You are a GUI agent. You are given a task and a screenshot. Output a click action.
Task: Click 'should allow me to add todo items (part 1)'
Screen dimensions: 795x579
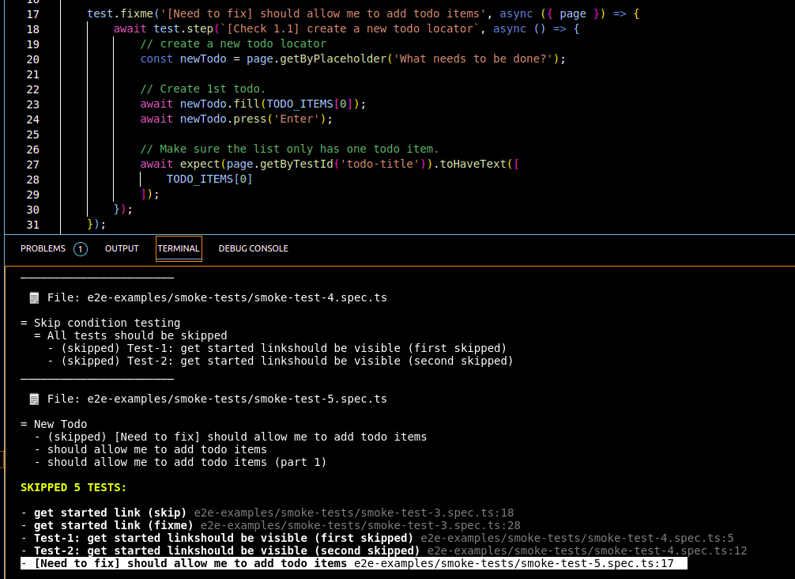187,462
